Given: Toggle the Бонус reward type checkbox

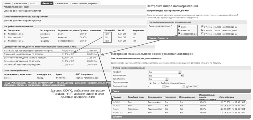Looking at the screenshot, I should click(x=179, y=27).
